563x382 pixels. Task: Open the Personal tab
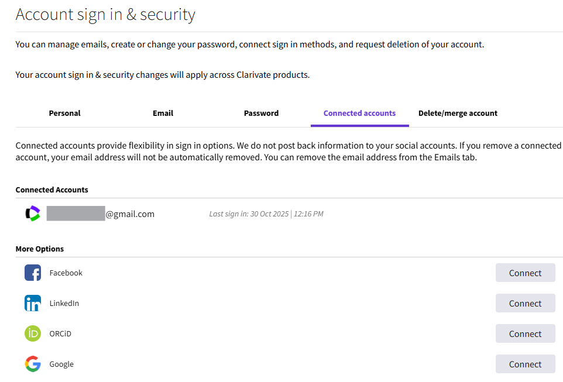click(x=64, y=113)
